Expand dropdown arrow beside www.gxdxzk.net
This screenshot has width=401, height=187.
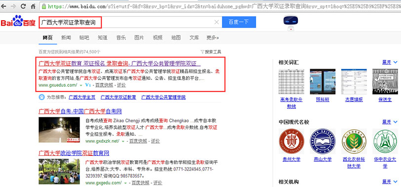point(123,141)
